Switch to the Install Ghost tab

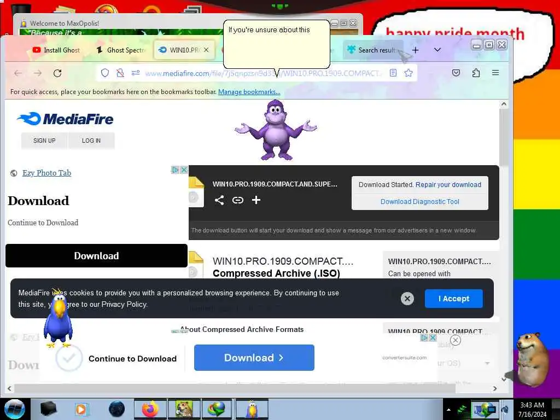[x=56, y=50]
